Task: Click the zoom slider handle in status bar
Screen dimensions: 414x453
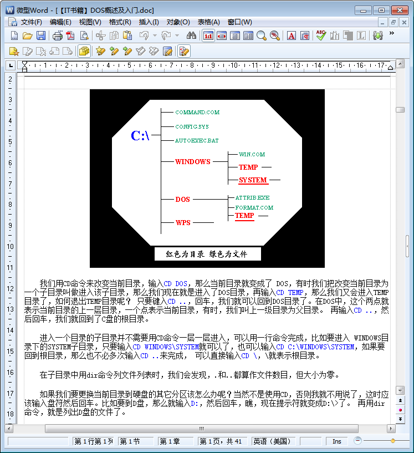Action: pyautogui.click(x=392, y=441)
